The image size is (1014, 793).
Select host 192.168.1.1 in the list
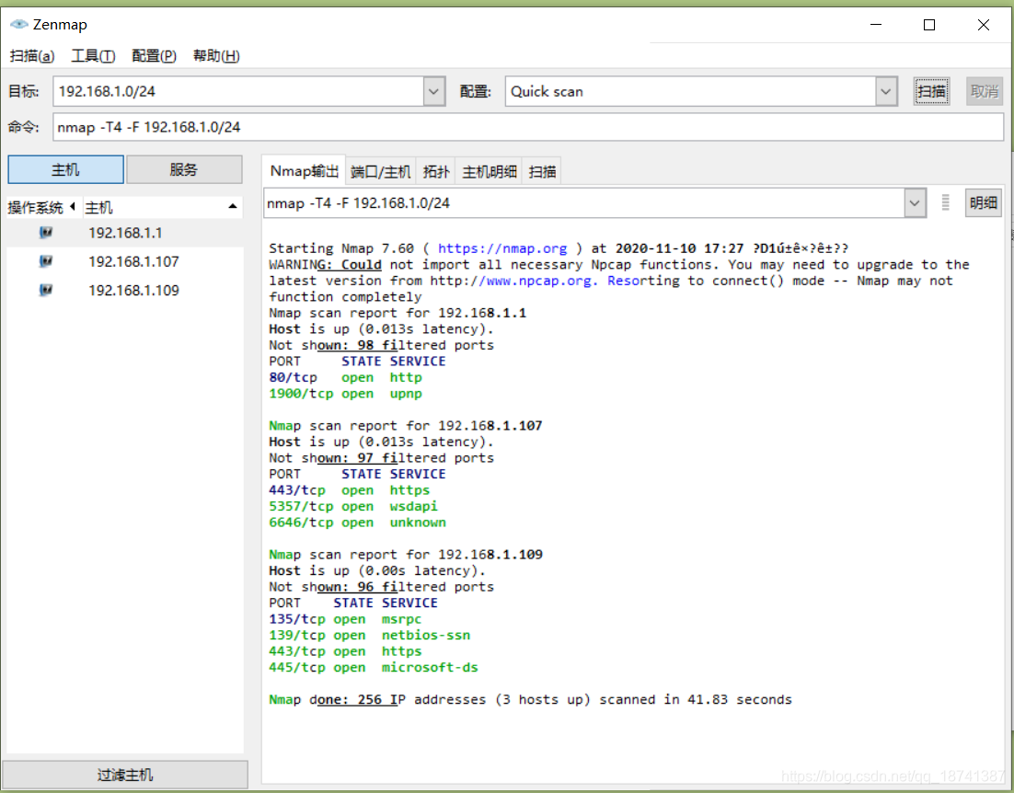pyautogui.click(x=125, y=233)
